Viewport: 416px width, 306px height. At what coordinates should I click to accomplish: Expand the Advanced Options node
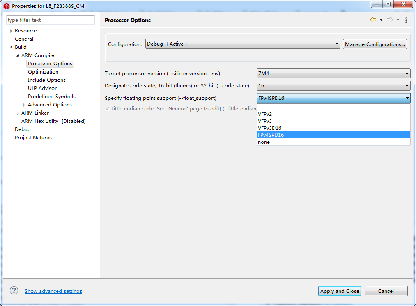point(24,105)
